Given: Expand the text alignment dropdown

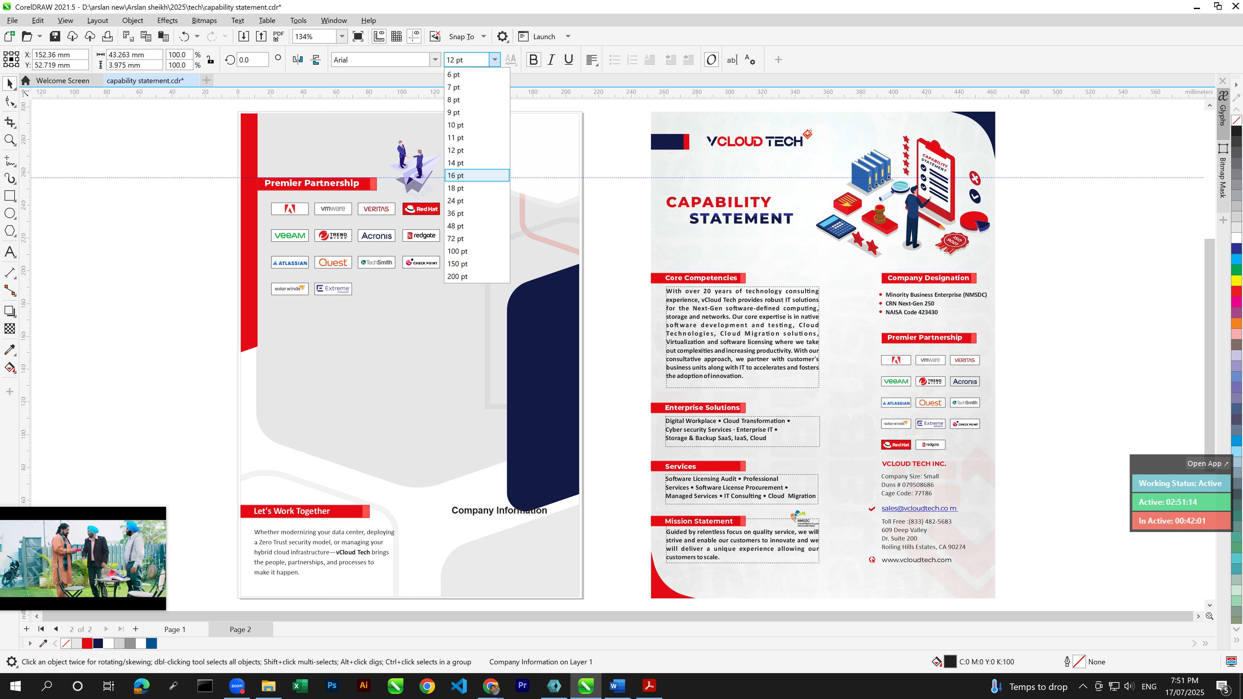Looking at the screenshot, I should click(592, 60).
